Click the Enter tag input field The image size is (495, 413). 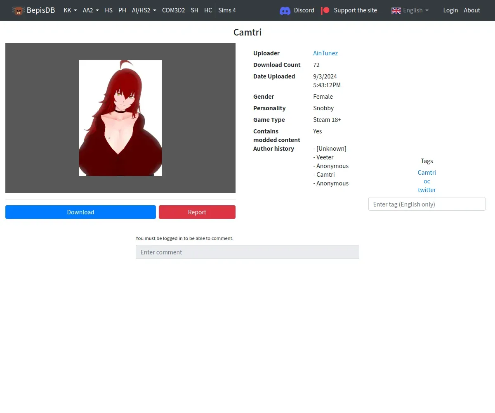tap(427, 204)
